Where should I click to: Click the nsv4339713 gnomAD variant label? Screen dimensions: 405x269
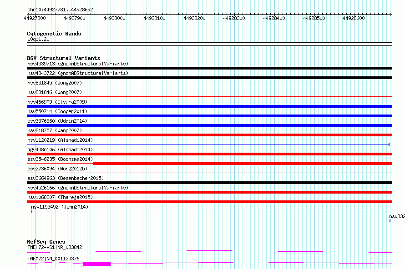point(78,64)
